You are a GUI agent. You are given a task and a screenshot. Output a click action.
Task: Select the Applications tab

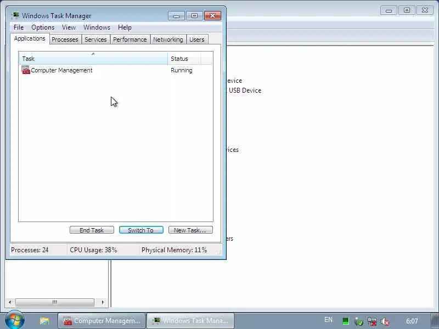pyautogui.click(x=30, y=38)
